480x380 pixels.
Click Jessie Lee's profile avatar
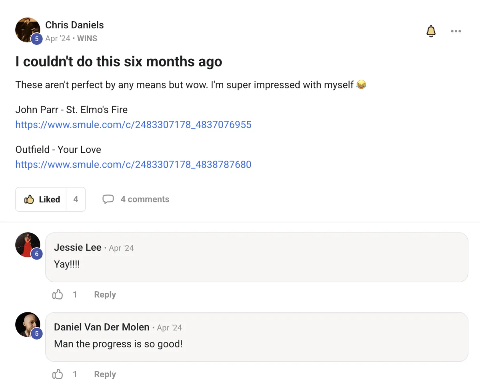coord(27,244)
